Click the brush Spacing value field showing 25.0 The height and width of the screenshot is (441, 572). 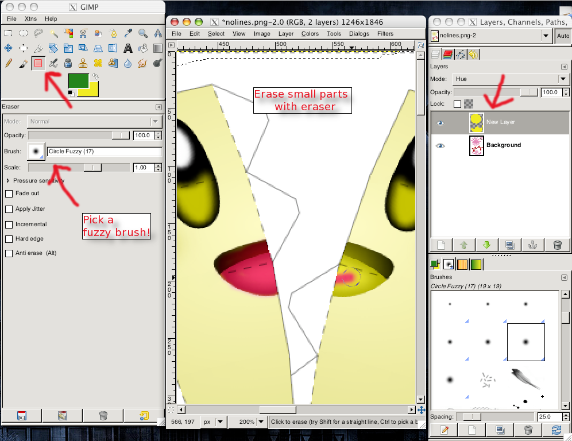click(550, 416)
